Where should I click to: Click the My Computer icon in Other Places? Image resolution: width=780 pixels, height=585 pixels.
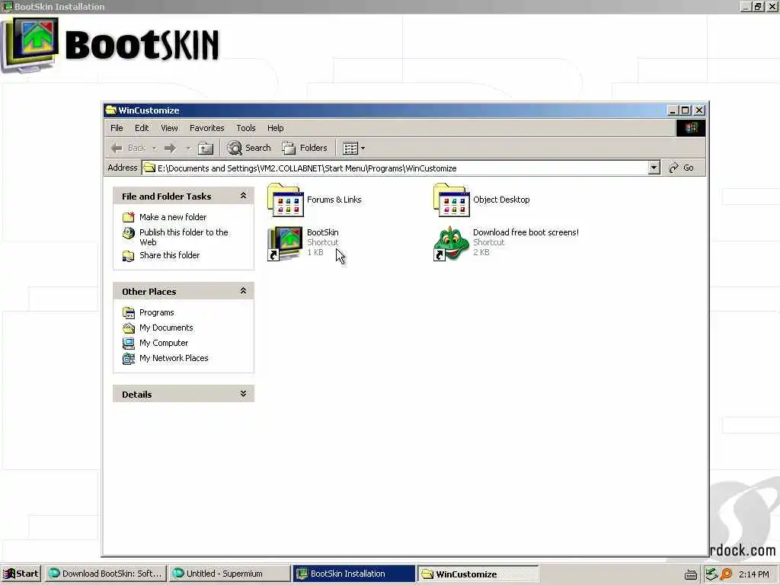tap(128, 344)
